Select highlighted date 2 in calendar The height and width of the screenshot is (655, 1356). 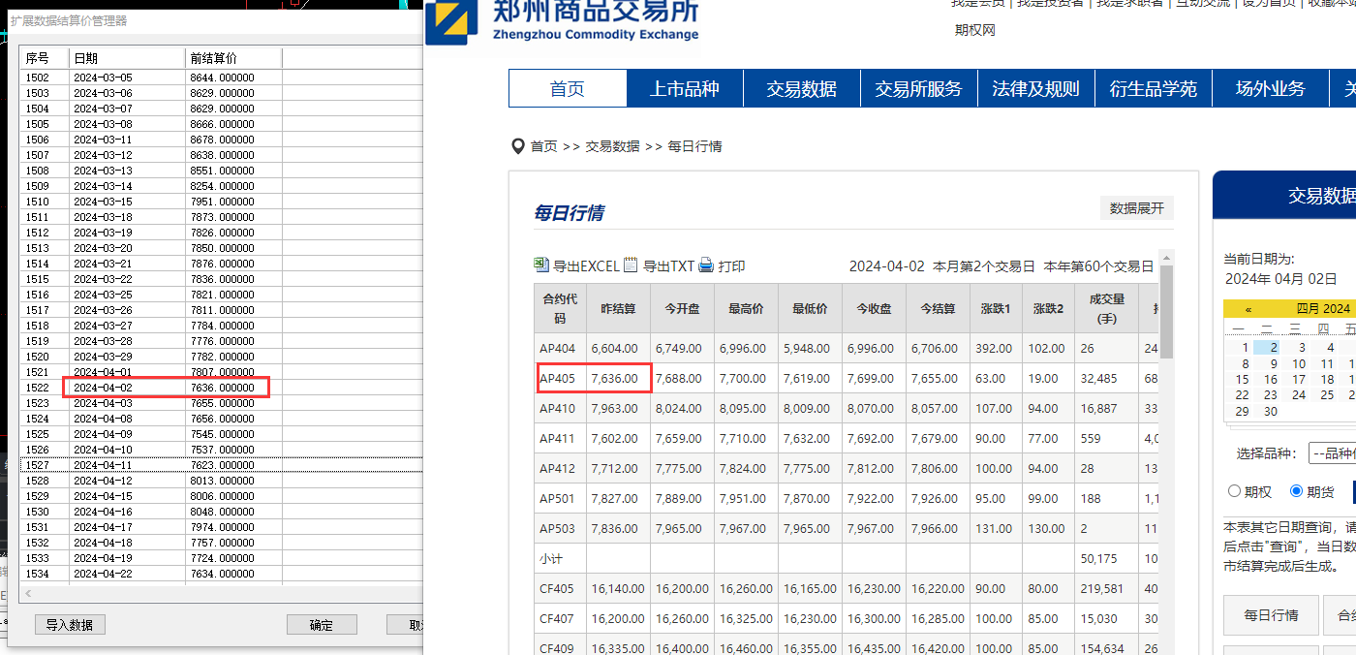1268,347
